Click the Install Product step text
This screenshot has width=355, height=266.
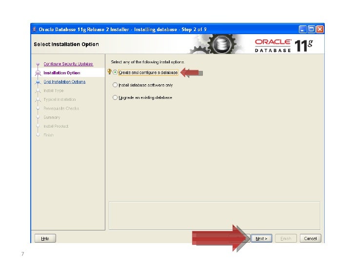click(56, 126)
